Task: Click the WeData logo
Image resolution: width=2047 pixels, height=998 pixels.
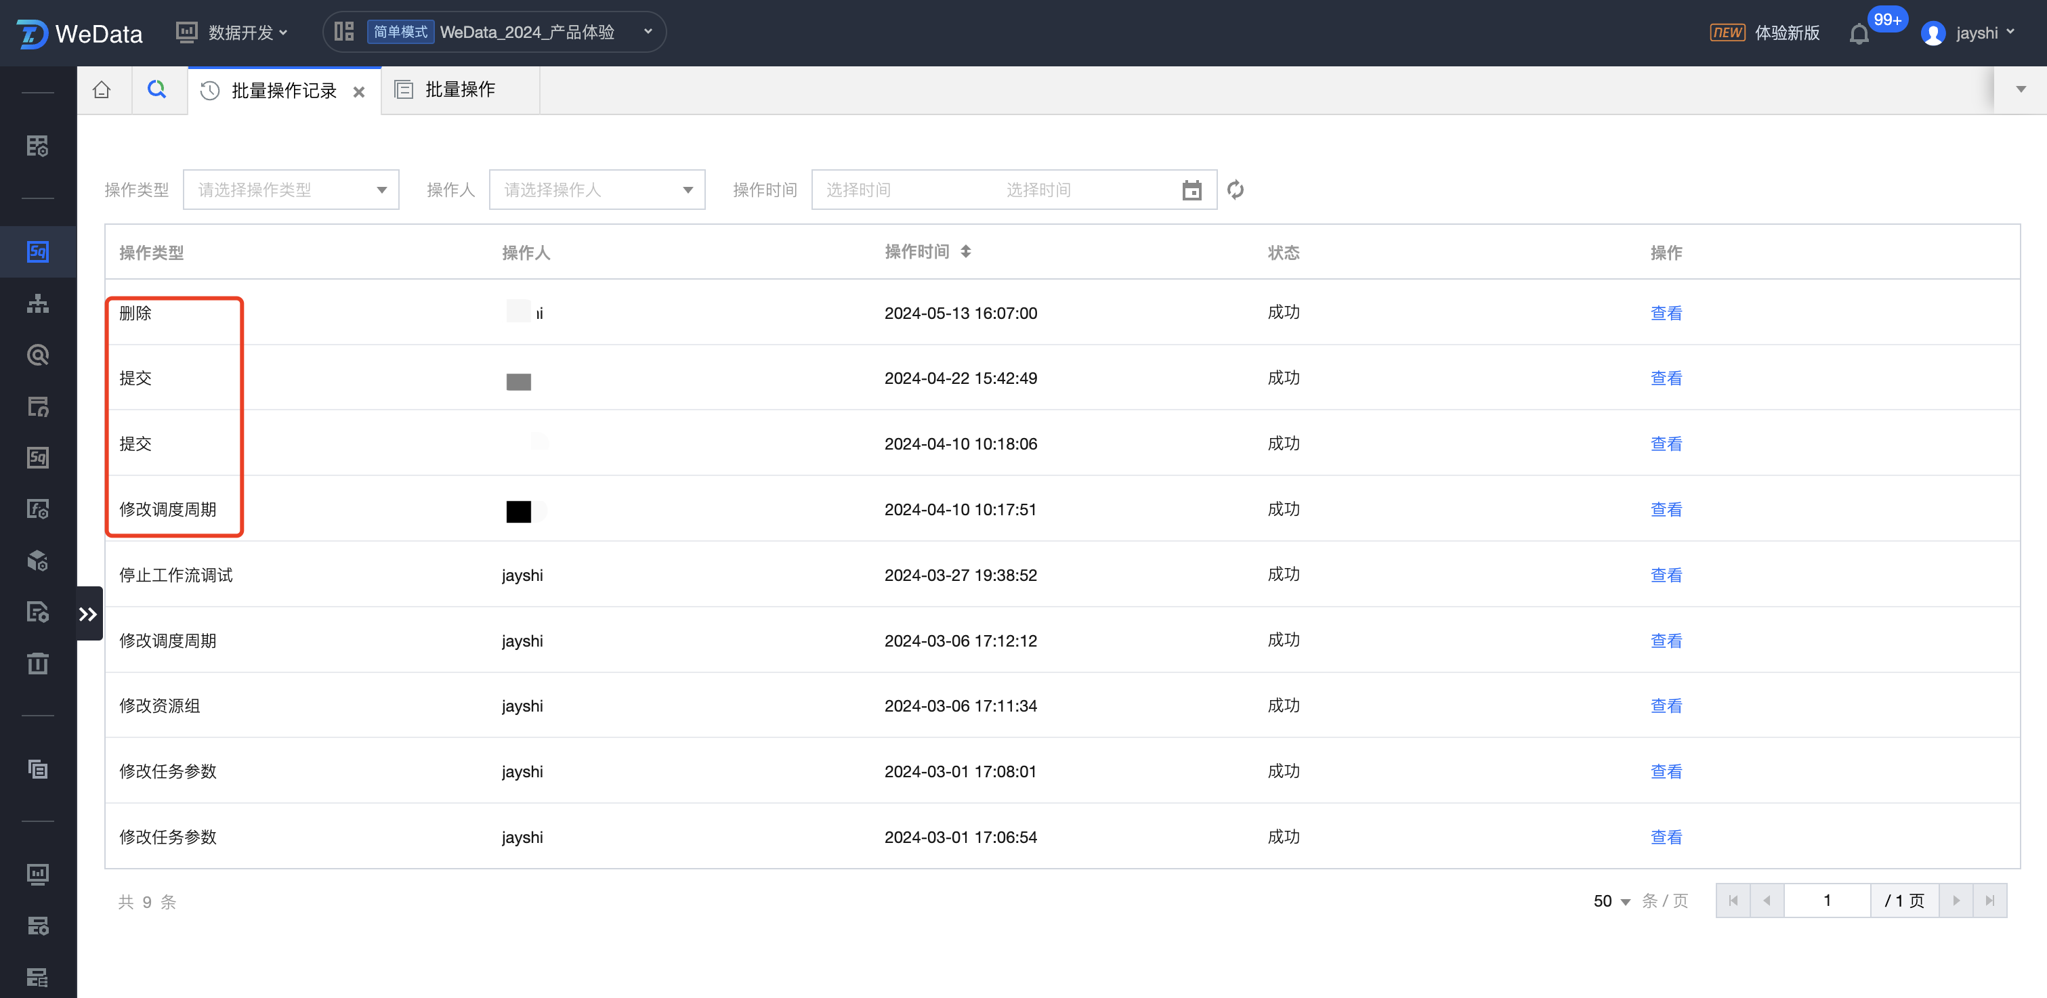Action: click(x=79, y=33)
